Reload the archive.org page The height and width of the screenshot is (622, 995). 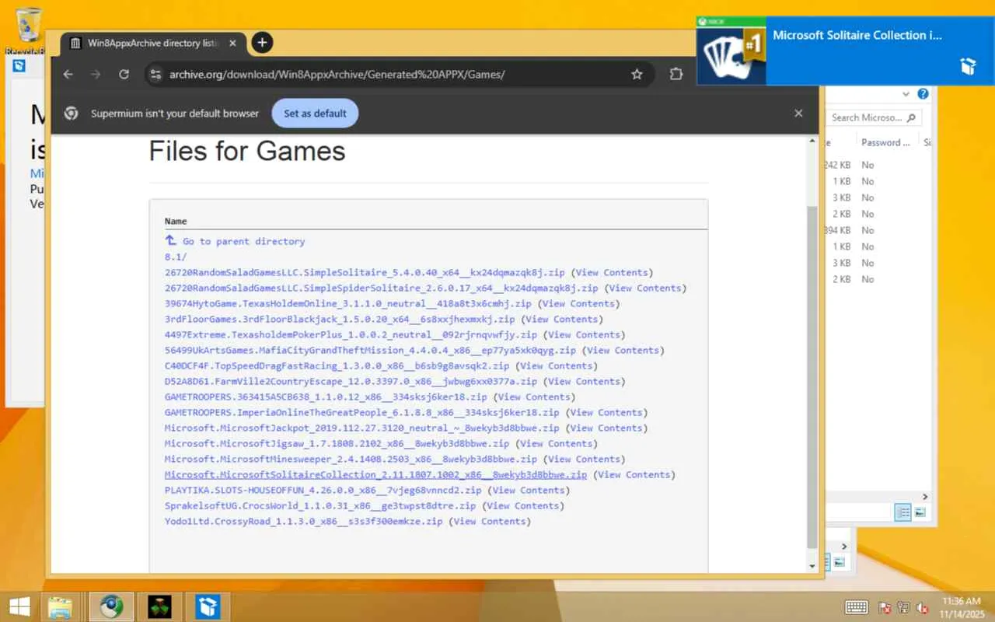point(124,74)
